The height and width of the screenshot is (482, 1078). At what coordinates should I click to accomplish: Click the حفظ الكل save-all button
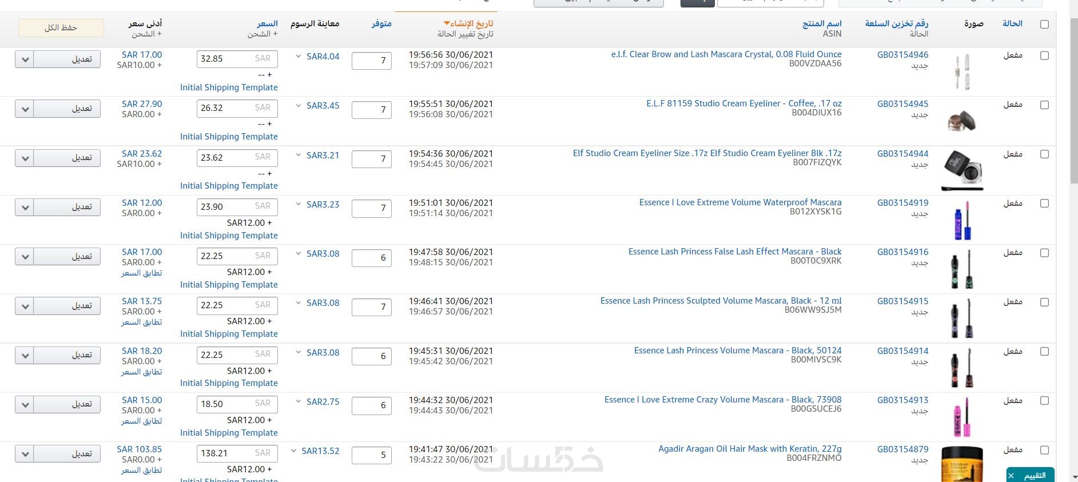click(61, 27)
